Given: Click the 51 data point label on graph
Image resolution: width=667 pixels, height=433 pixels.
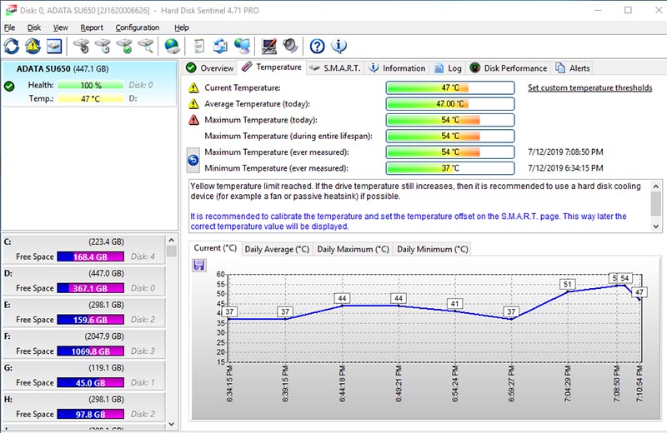Looking at the screenshot, I should (568, 284).
